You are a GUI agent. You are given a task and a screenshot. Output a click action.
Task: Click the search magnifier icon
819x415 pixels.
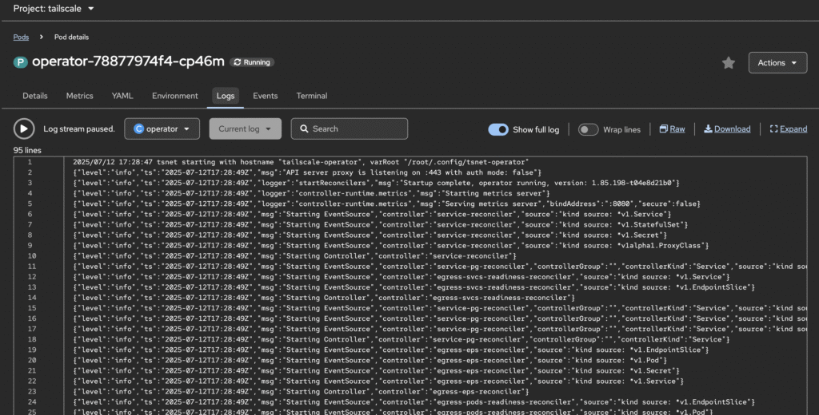[x=304, y=128]
